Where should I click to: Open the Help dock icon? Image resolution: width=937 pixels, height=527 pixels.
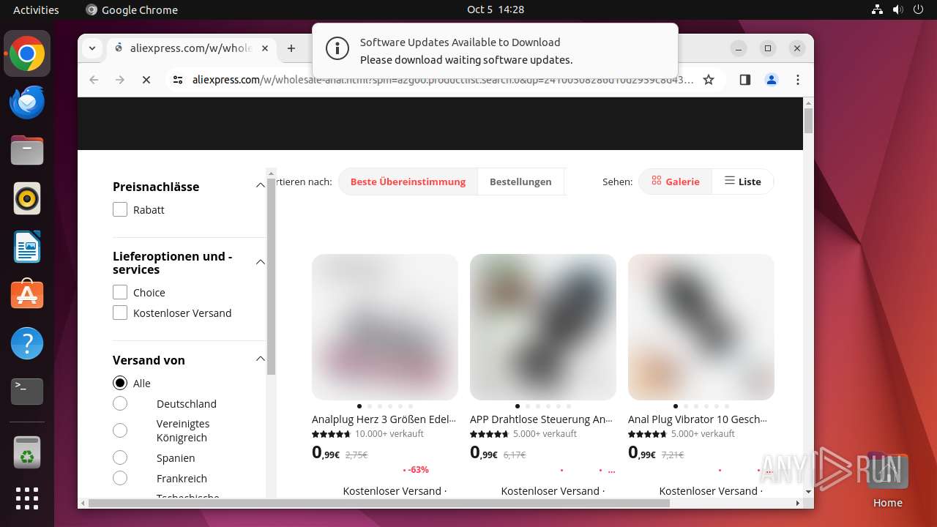pyautogui.click(x=27, y=343)
